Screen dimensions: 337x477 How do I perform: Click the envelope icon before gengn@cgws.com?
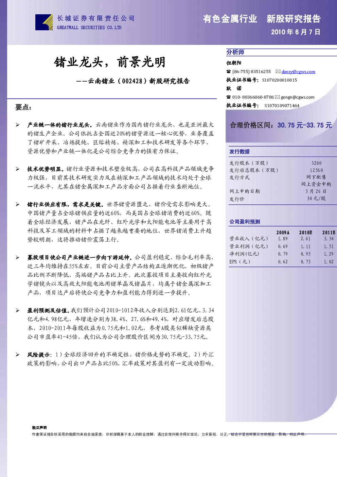(277, 97)
